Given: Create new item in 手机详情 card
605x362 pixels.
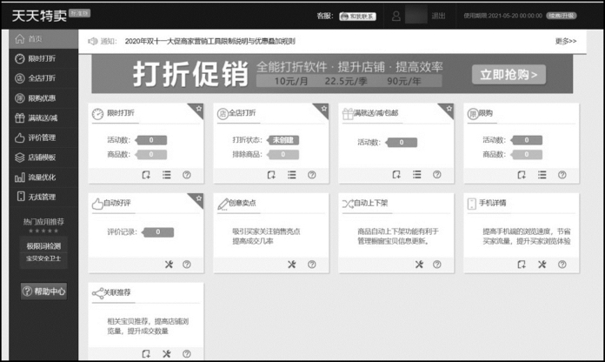Looking at the screenshot, I should (522, 265).
